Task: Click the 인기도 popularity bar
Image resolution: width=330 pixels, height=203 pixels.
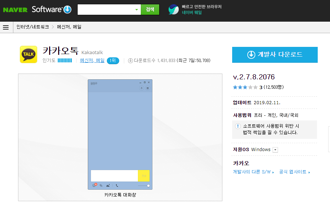Action: tap(65, 61)
